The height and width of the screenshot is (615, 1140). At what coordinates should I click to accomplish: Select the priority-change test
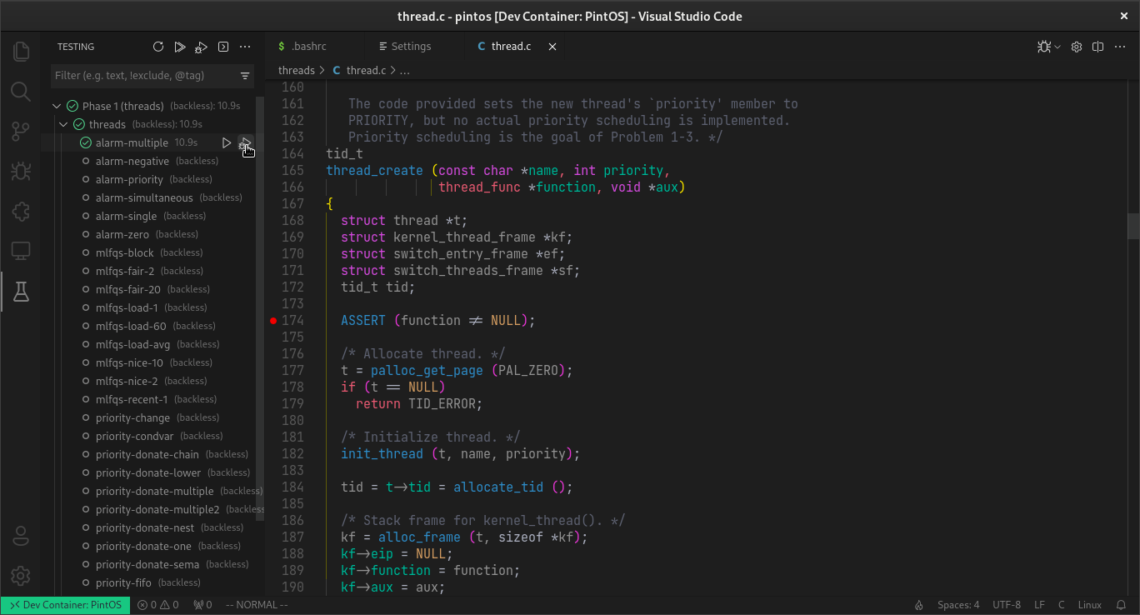(132, 418)
